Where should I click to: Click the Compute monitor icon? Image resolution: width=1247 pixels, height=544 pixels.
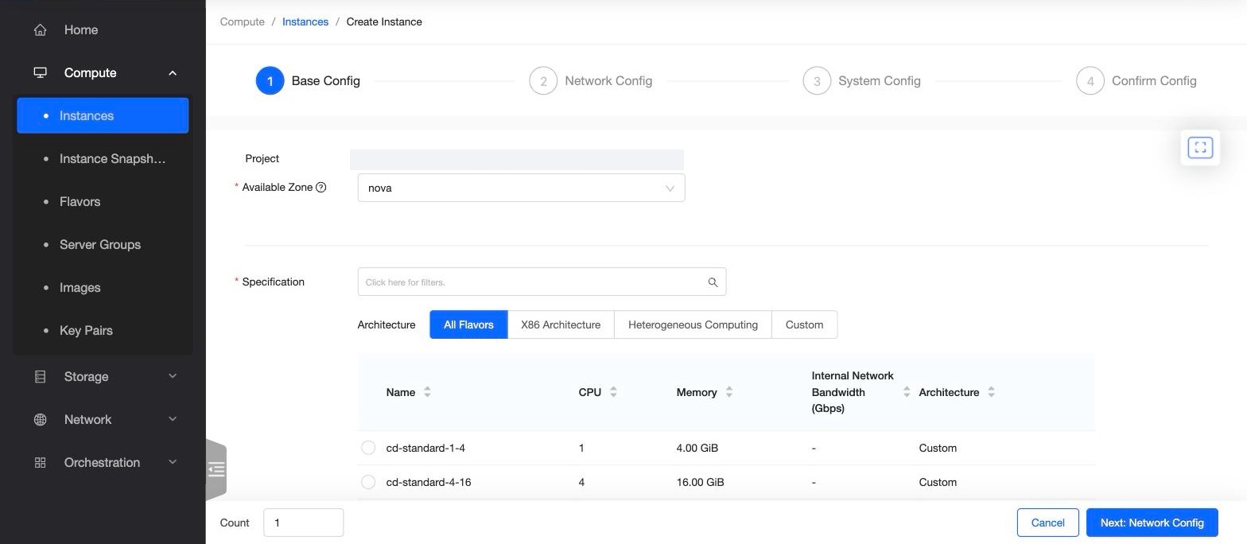coord(40,73)
